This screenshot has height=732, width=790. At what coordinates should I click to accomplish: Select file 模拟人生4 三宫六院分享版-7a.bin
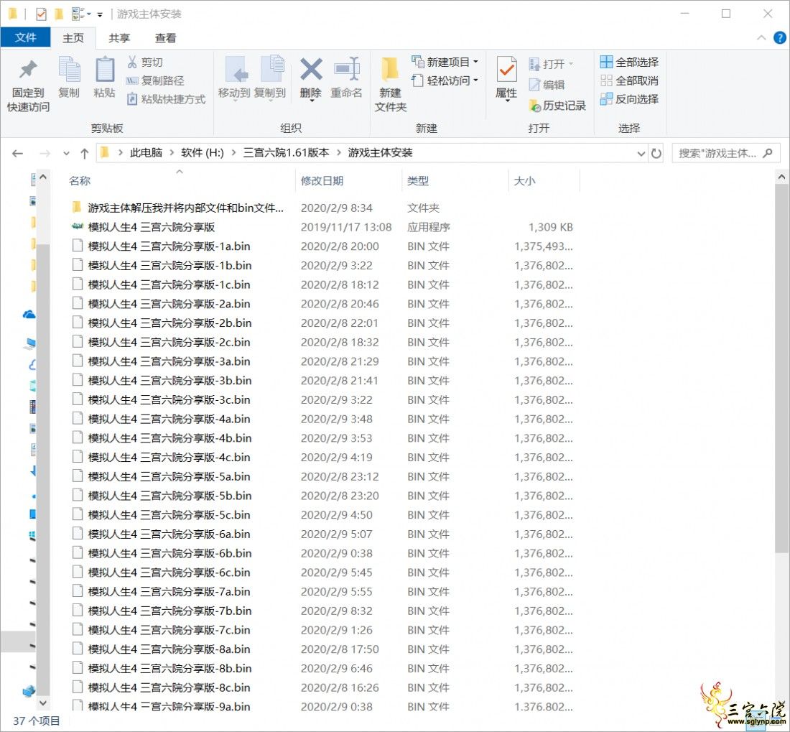click(169, 591)
